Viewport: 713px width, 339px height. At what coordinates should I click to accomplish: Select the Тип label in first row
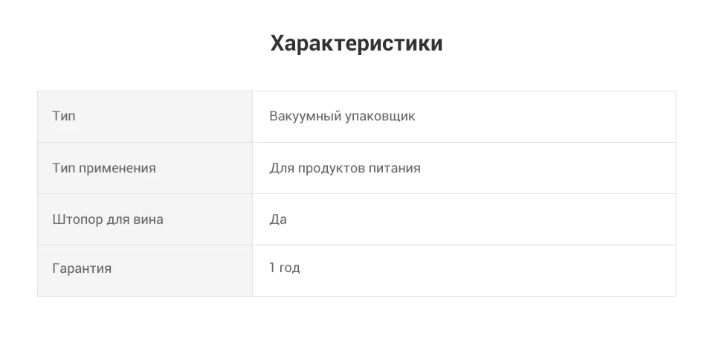coord(64,116)
